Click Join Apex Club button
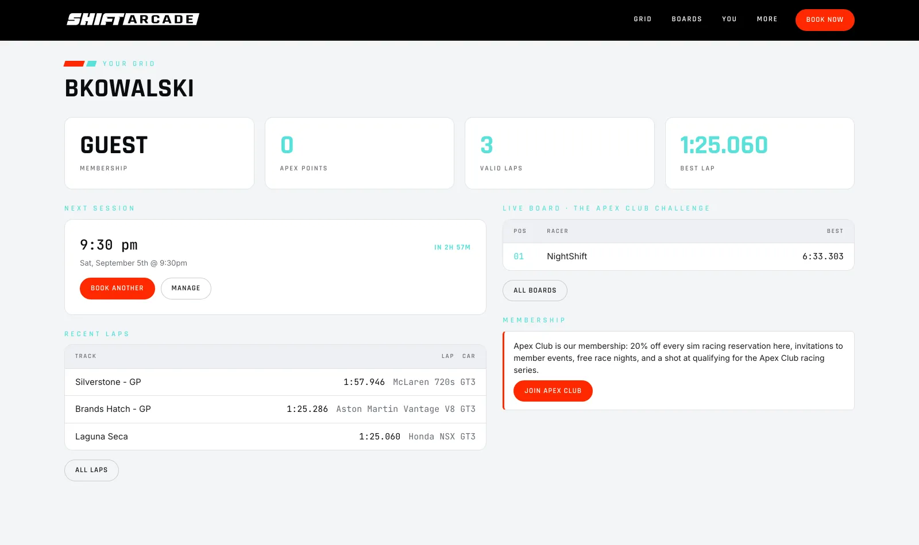 point(553,391)
